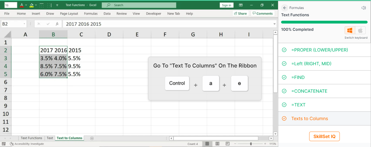The height and width of the screenshot is (147, 371).
Task: Open the Insert tab
Action: [36, 13]
